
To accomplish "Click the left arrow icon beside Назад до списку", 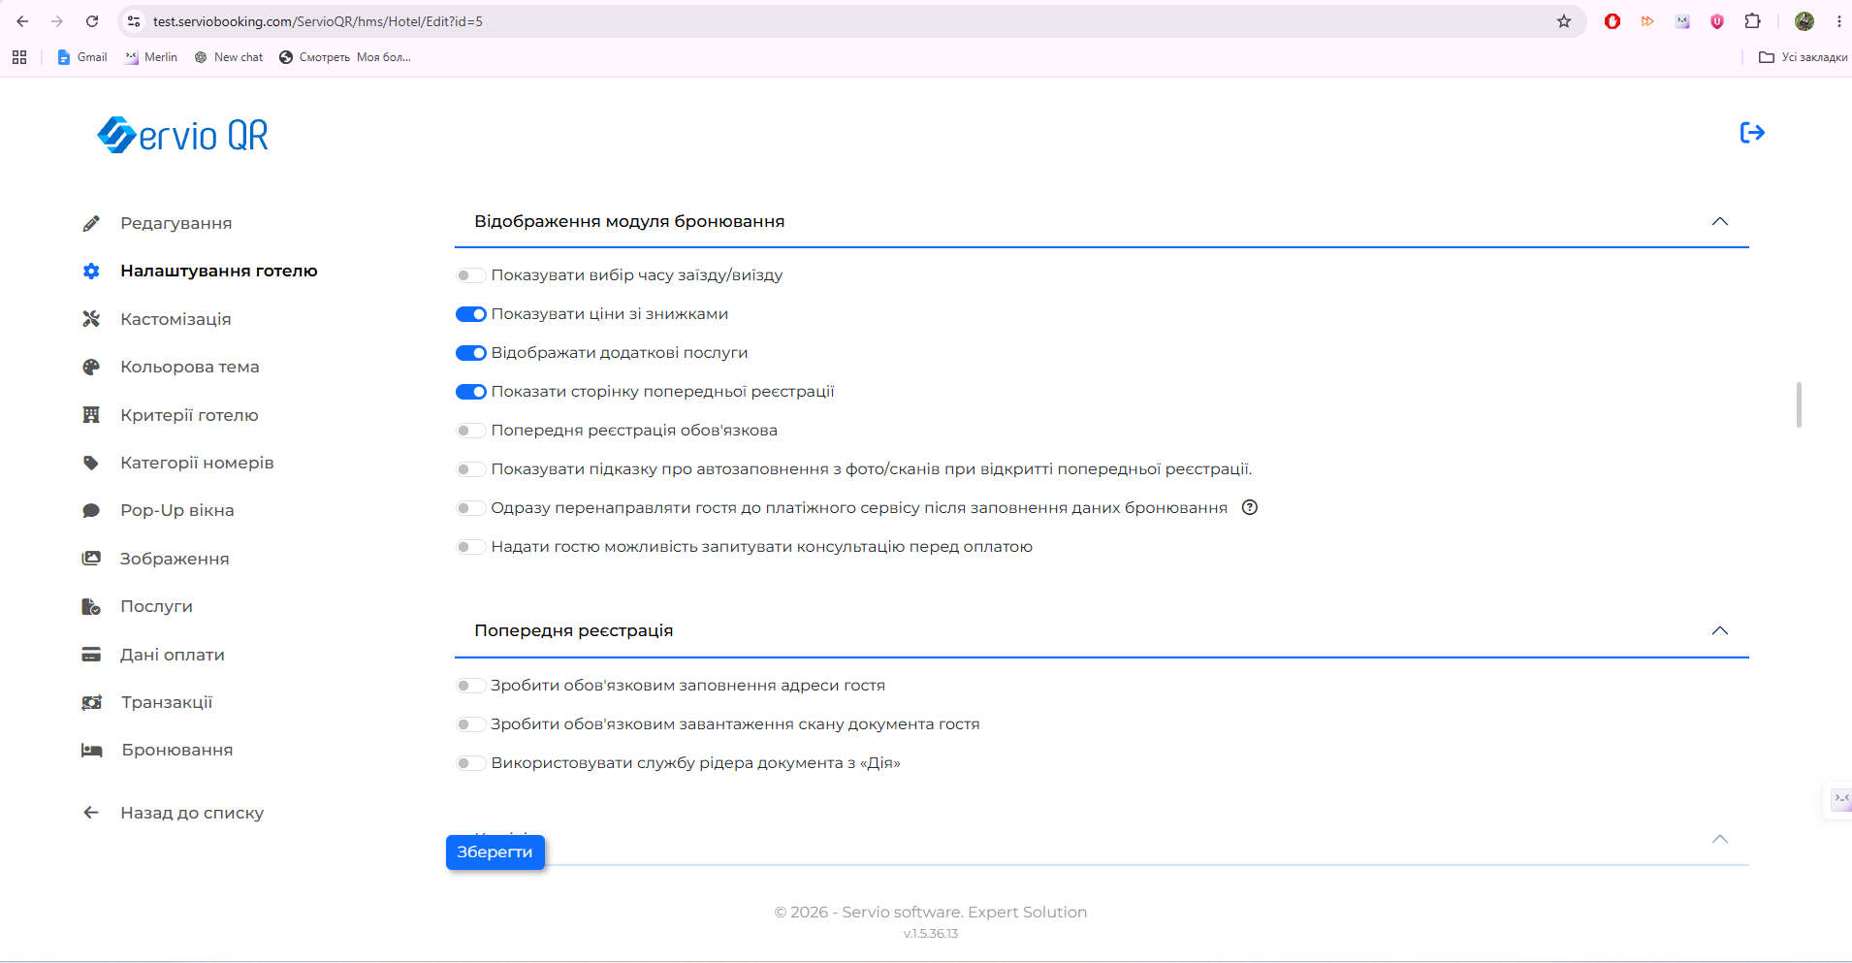I will coord(91,813).
